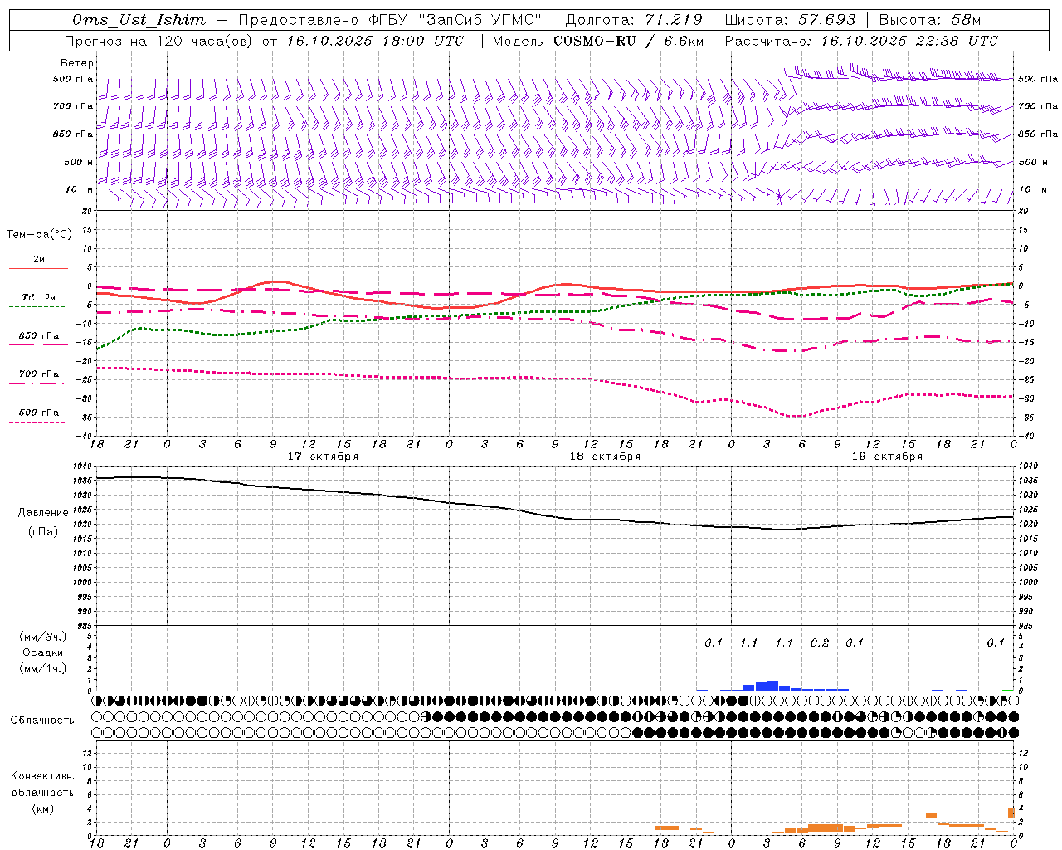1062x850 pixels.
Task: Click the red solid line sample under 2м legend
Action: pos(39,268)
